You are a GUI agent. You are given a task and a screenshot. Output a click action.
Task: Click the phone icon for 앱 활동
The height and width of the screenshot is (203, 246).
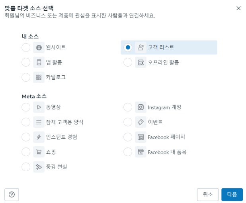click(39, 62)
